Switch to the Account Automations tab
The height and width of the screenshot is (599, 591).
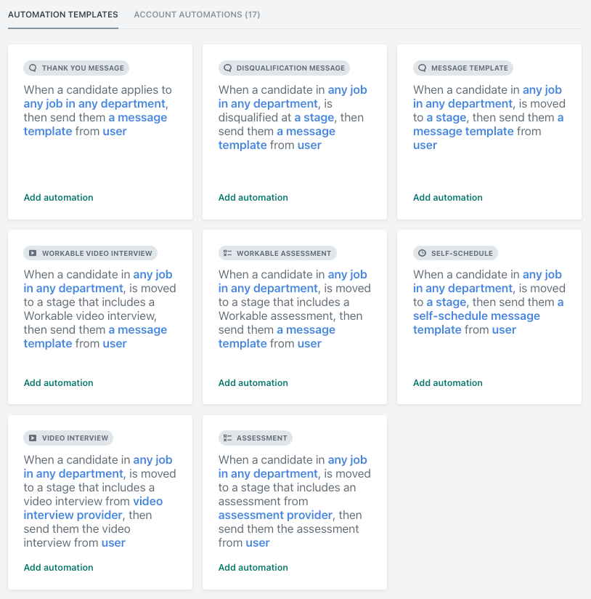(196, 14)
